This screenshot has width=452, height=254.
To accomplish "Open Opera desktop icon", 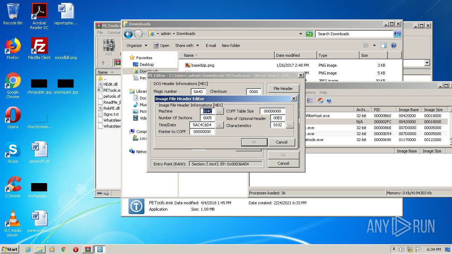I will (x=13, y=118).
